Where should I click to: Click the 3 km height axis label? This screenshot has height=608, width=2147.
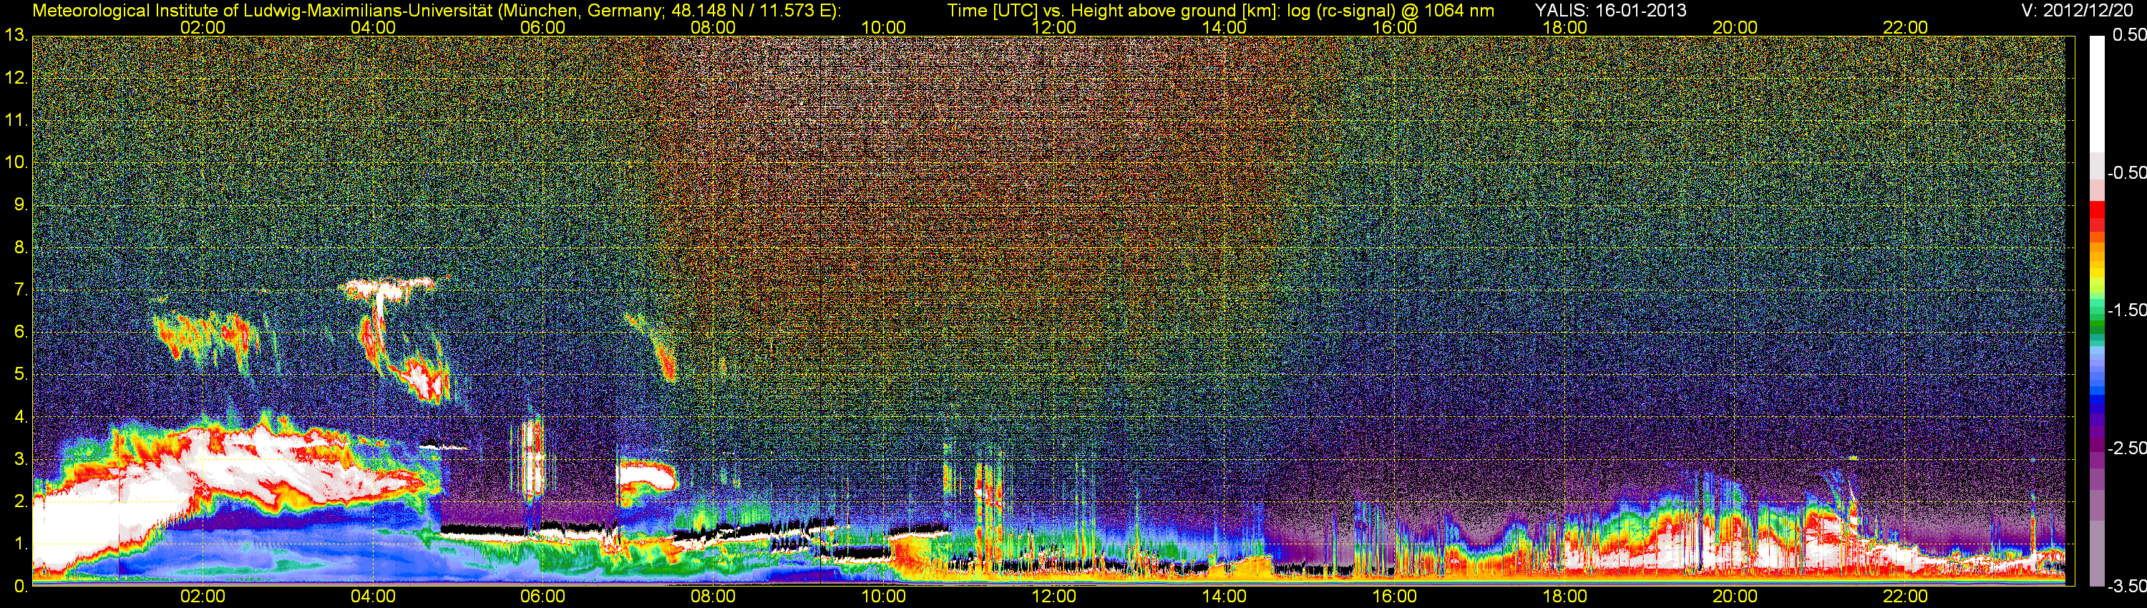20,460
